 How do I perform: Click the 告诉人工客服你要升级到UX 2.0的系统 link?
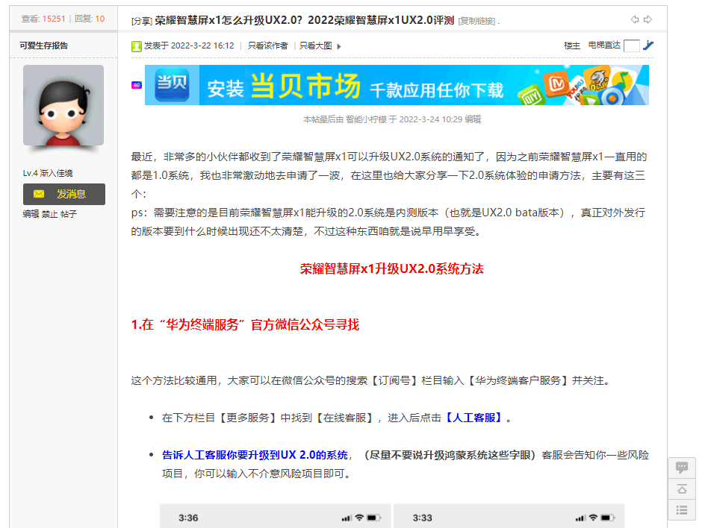point(255,455)
